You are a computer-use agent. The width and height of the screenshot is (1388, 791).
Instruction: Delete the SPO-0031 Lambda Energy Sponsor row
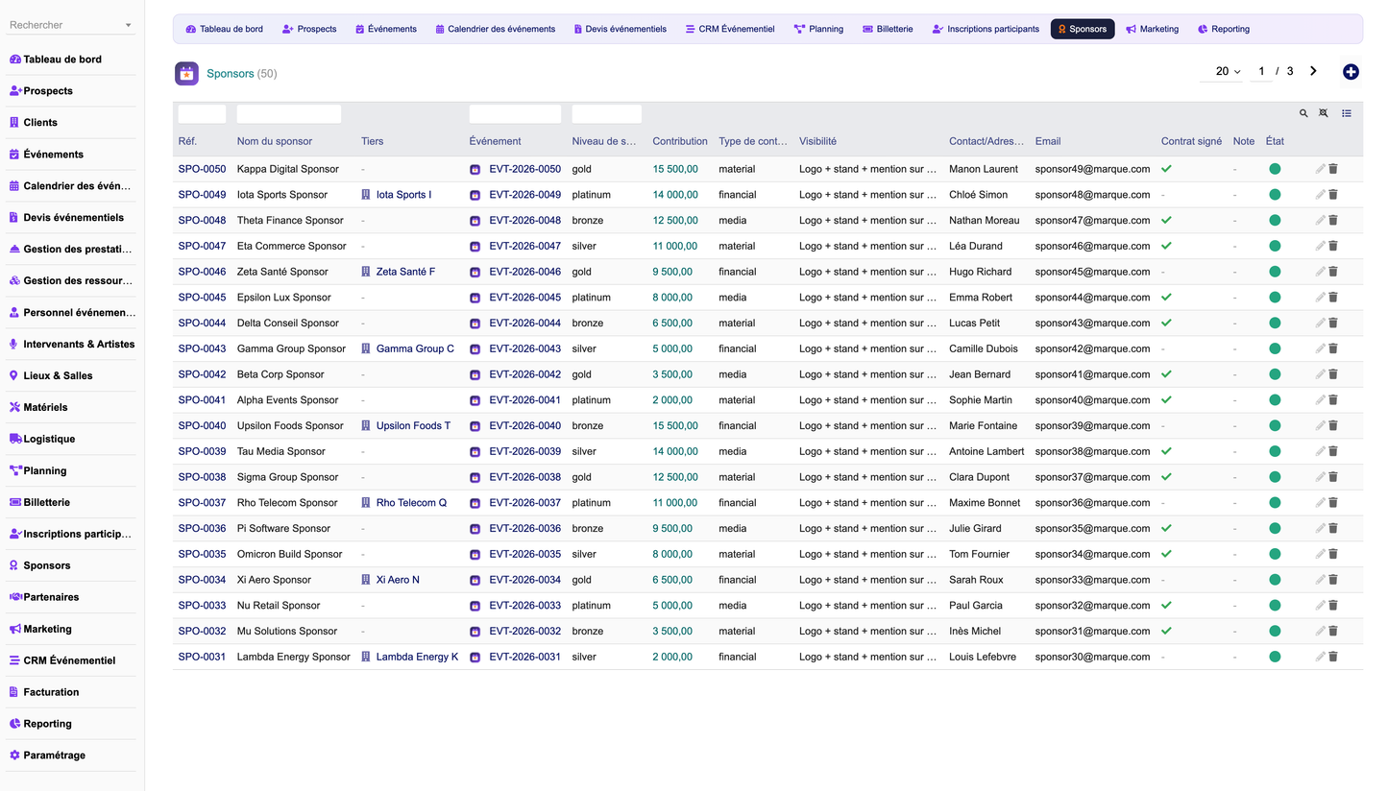pos(1333,657)
